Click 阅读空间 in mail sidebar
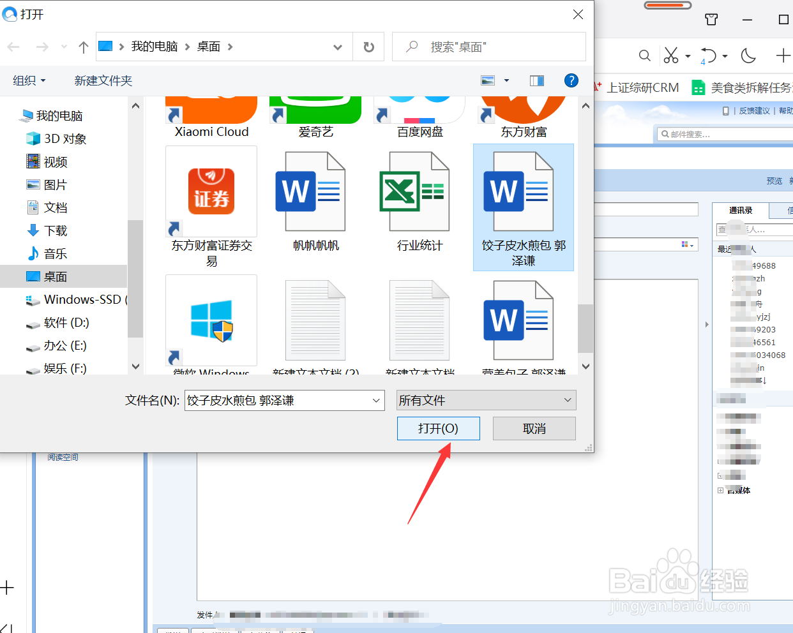This screenshot has width=793, height=633. click(x=63, y=457)
